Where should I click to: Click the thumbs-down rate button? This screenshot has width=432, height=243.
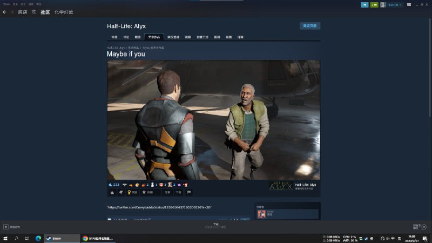click(x=121, y=192)
